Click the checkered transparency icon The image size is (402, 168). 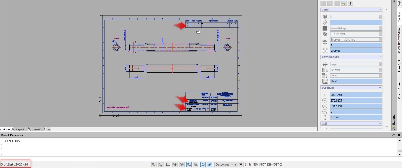325,51
